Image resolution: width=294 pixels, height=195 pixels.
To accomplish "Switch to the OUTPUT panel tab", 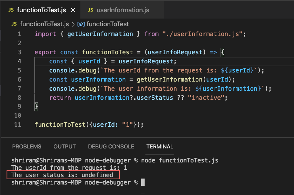I will [x=65, y=147].
